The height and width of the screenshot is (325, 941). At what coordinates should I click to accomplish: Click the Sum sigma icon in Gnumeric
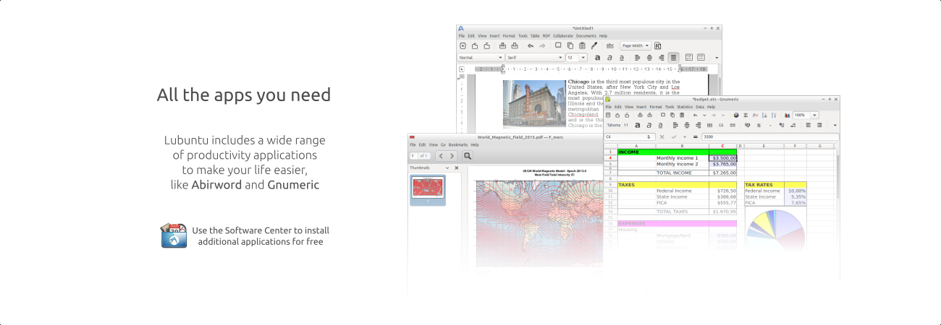pos(746,115)
